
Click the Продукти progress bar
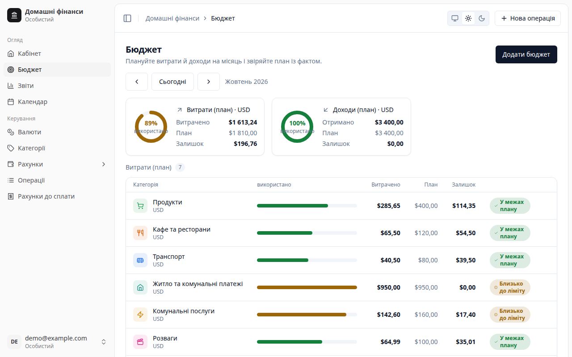tap(307, 206)
